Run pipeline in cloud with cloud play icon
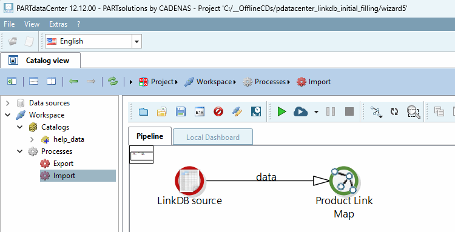The image size is (455, 232). click(x=301, y=111)
